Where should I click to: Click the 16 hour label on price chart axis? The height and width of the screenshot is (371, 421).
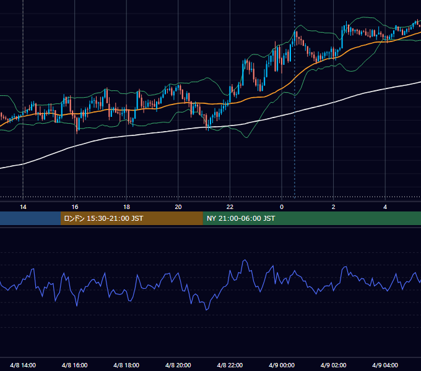click(75, 207)
